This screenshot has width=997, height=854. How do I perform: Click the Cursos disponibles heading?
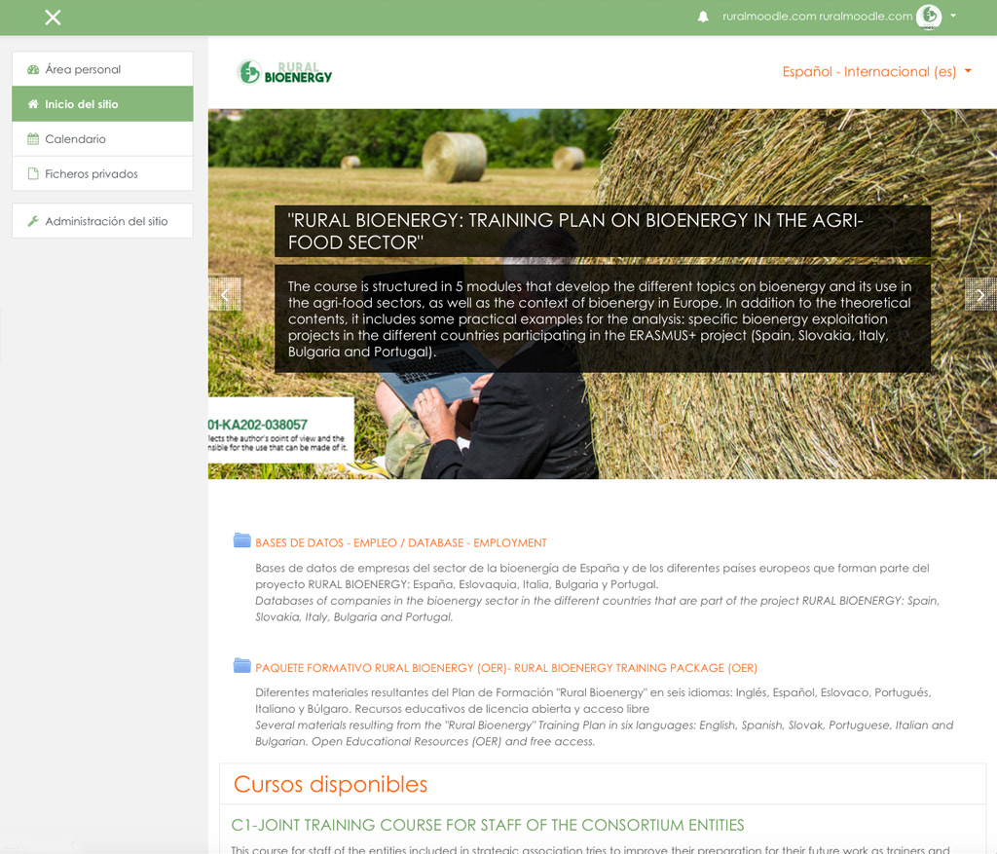(x=330, y=784)
